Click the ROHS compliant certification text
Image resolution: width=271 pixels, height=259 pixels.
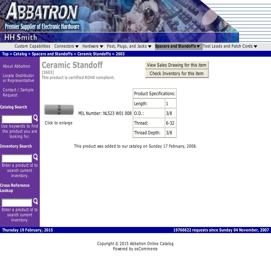pyautogui.click(x=78, y=78)
